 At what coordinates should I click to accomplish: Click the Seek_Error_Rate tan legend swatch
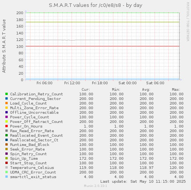7,149
